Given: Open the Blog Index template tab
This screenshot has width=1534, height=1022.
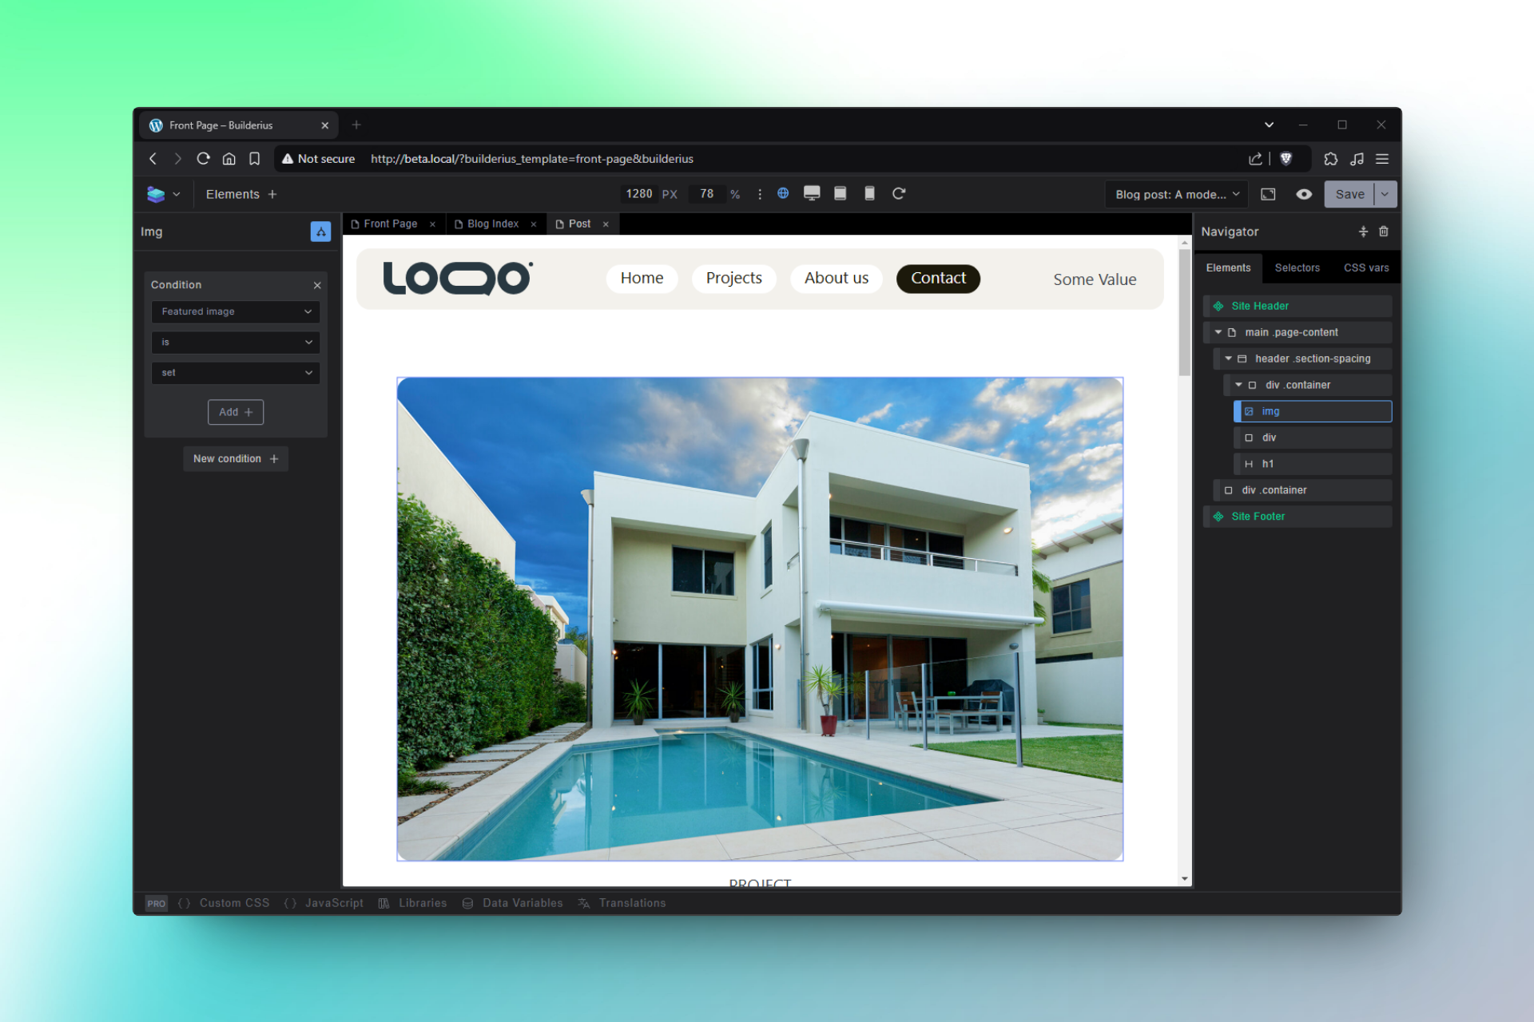Looking at the screenshot, I should click(x=492, y=224).
